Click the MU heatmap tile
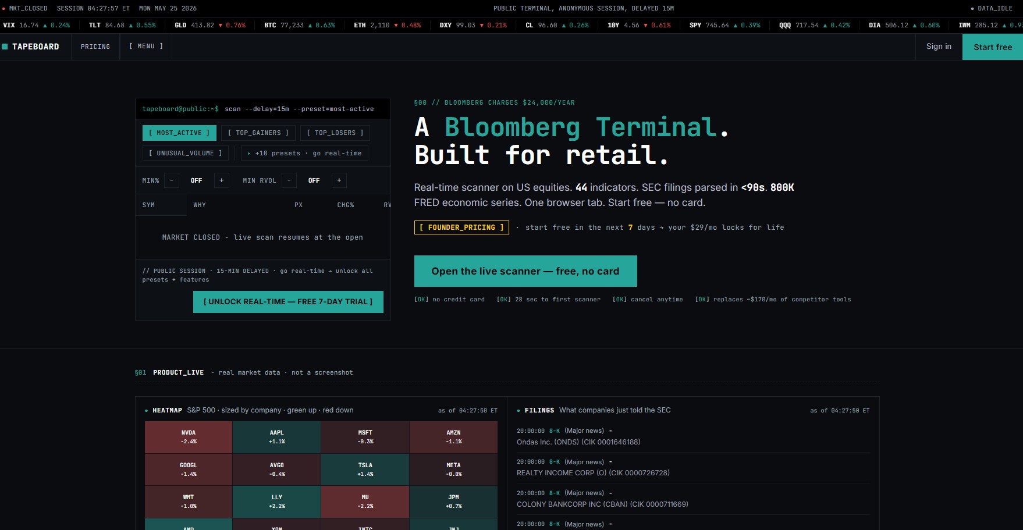 click(x=365, y=501)
